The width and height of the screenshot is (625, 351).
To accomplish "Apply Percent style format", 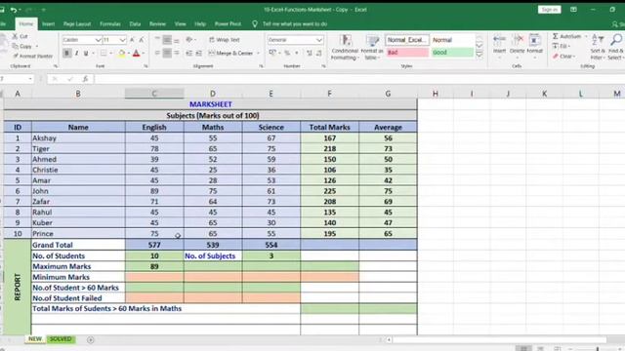I will [x=287, y=53].
